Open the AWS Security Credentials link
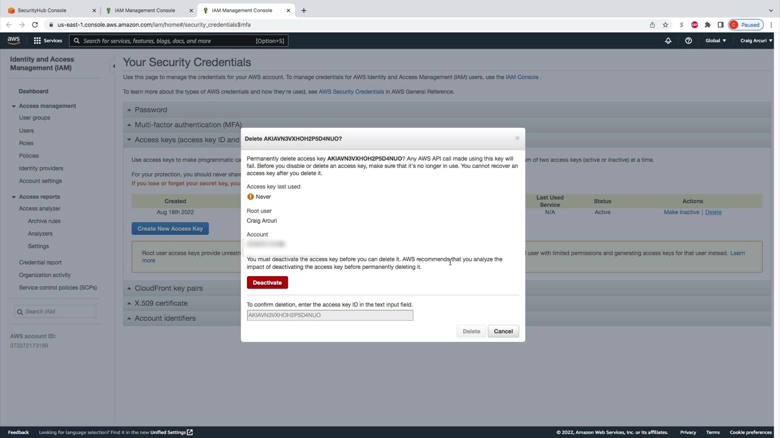The height and width of the screenshot is (438, 780). 351,92
